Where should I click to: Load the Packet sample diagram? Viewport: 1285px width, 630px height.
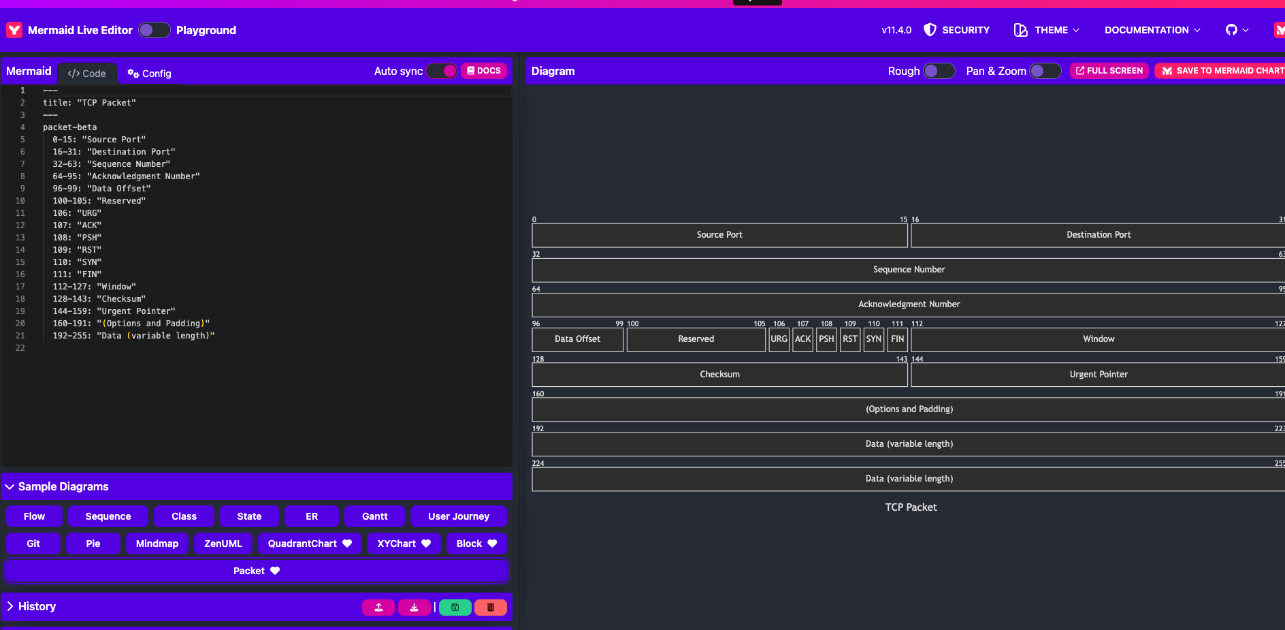[x=257, y=571]
